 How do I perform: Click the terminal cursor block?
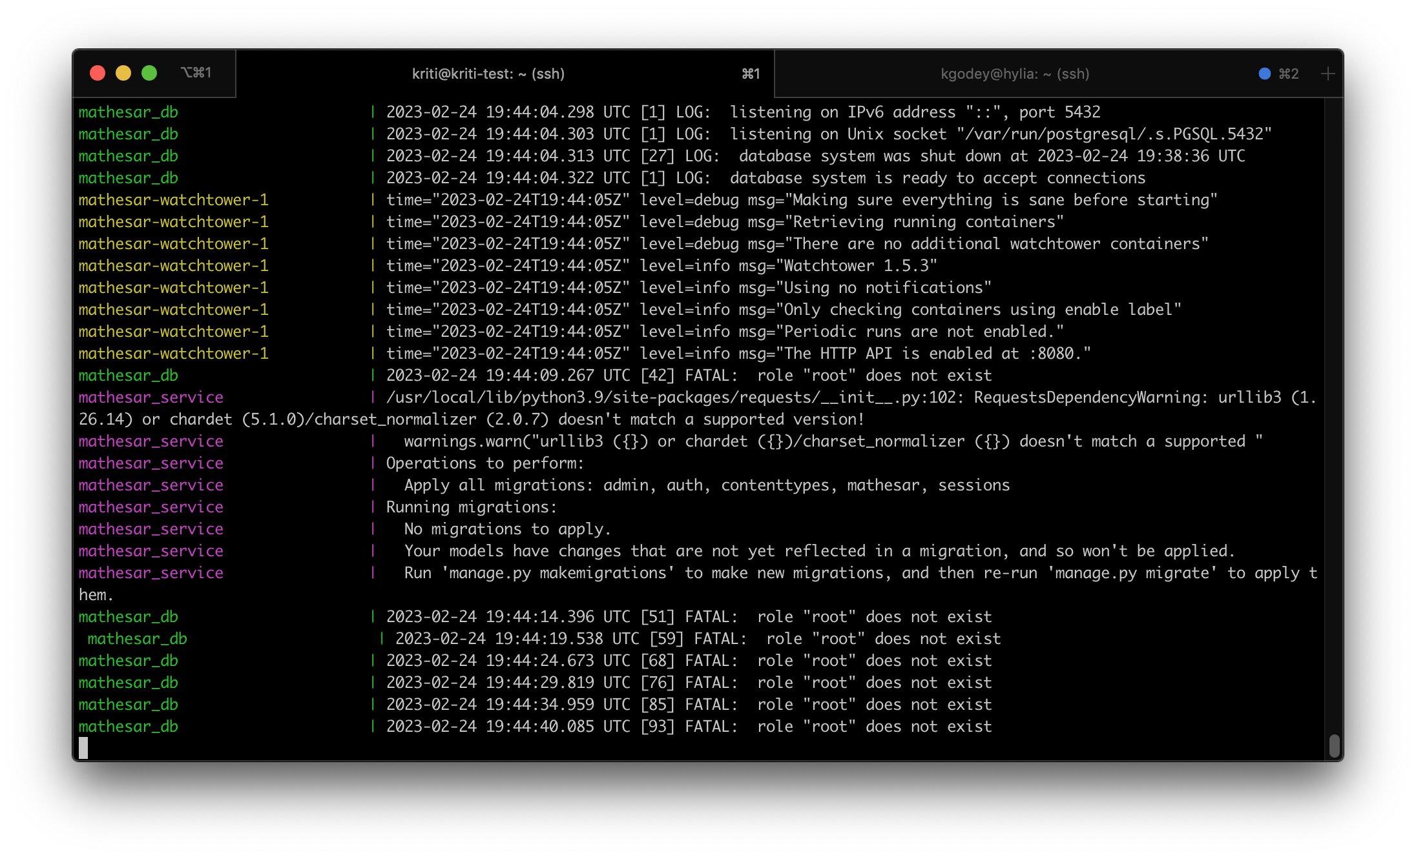(x=83, y=748)
